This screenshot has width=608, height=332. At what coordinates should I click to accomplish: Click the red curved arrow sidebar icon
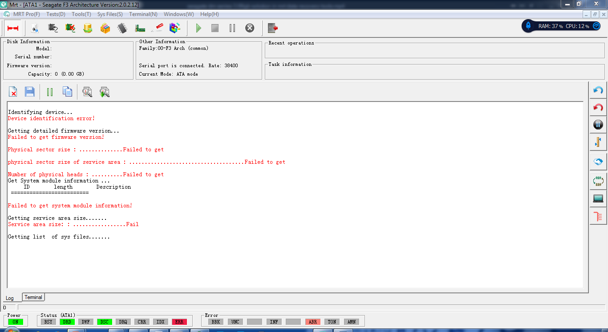(x=598, y=108)
